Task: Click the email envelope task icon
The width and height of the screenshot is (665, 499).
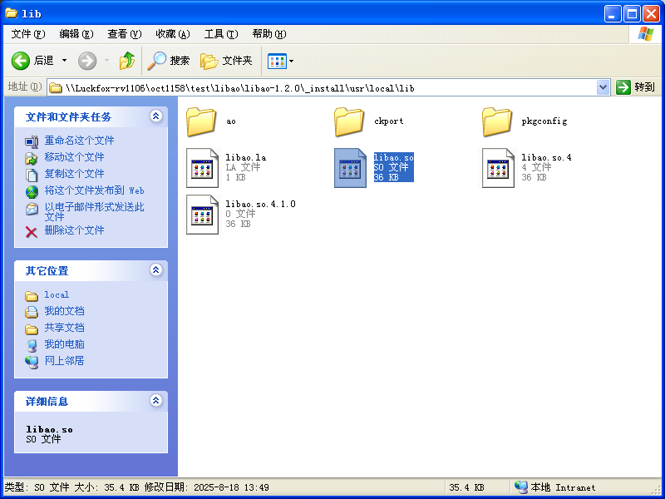Action: (x=32, y=209)
